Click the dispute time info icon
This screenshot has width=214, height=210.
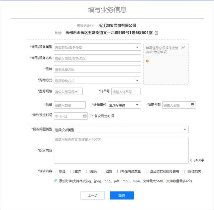pyautogui.click(x=91, y=116)
